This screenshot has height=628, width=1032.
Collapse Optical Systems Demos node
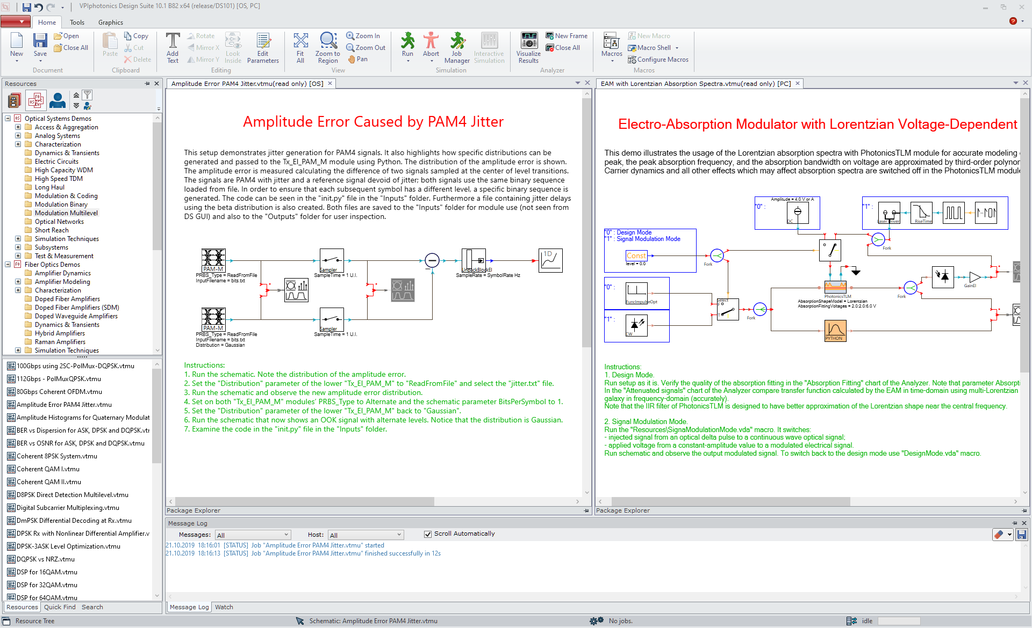pyautogui.click(x=8, y=119)
